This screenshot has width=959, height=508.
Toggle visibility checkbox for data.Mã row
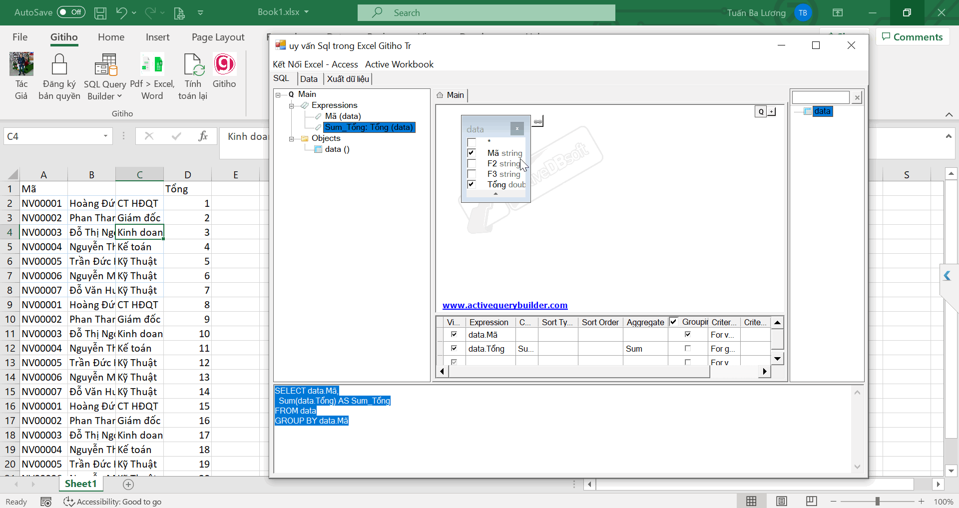coord(454,334)
